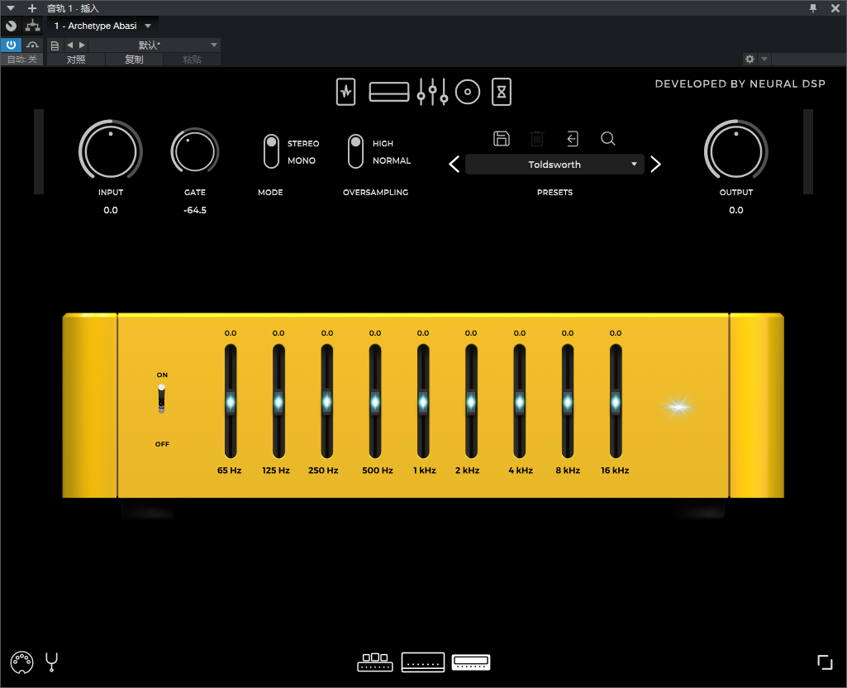Screen dimensions: 847x688
Task: Click the 对照 compare button
Action: click(76, 60)
